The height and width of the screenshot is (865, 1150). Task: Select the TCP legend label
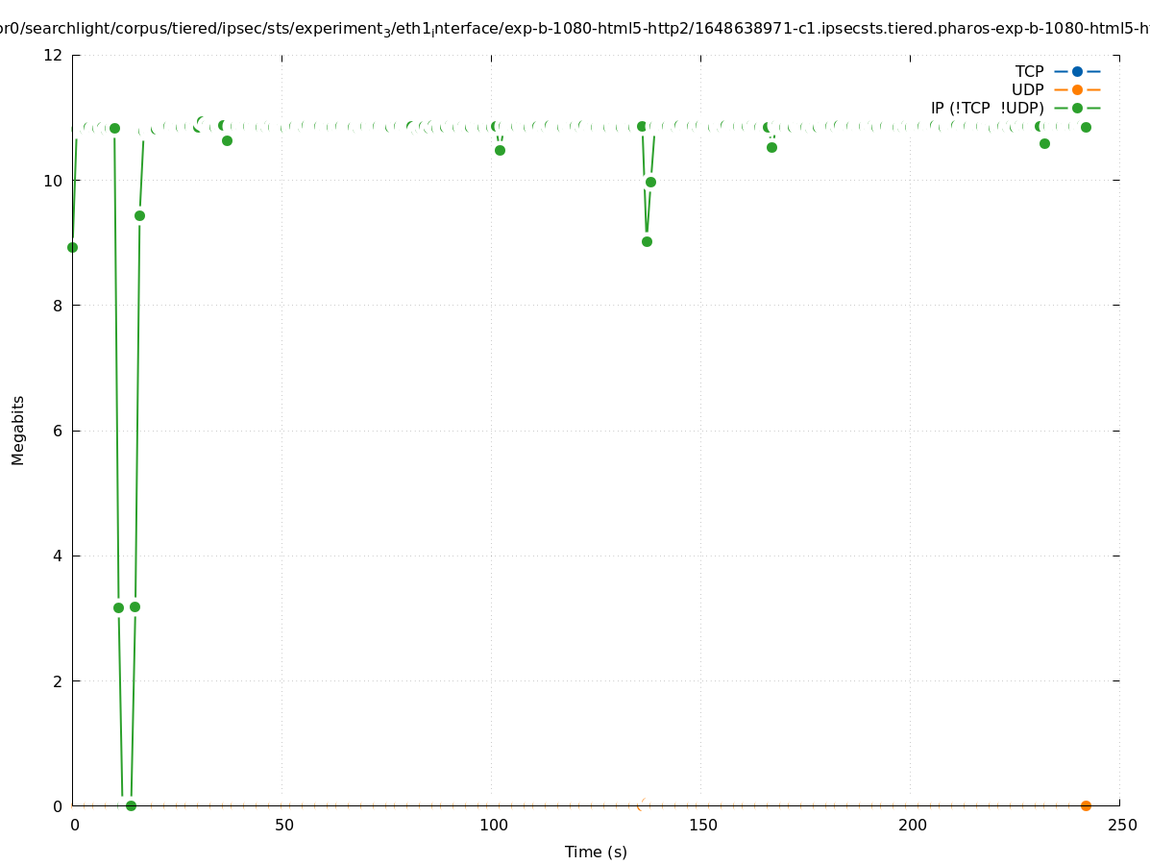click(x=1029, y=71)
